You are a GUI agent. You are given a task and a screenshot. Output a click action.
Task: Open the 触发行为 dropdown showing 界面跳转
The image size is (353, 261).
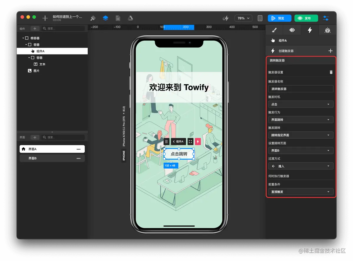(x=301, y=120)
